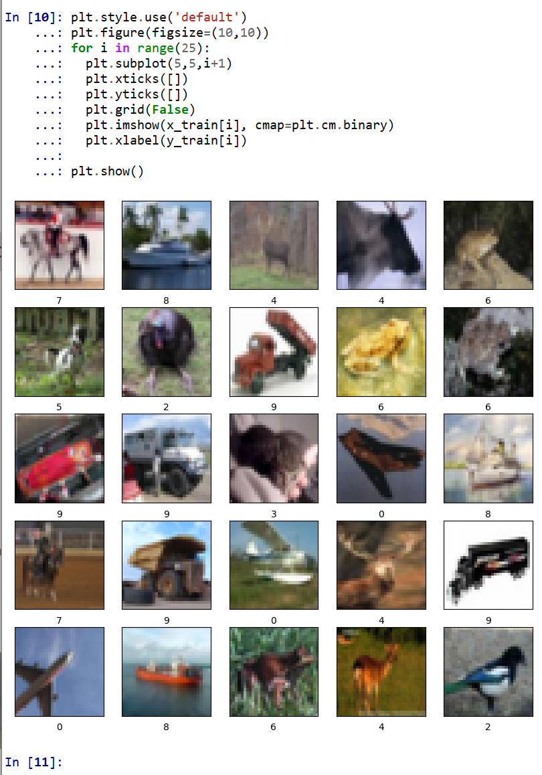542x775 pixels.
Task: Click the small white plane on grass image
Action: [274, 565]
